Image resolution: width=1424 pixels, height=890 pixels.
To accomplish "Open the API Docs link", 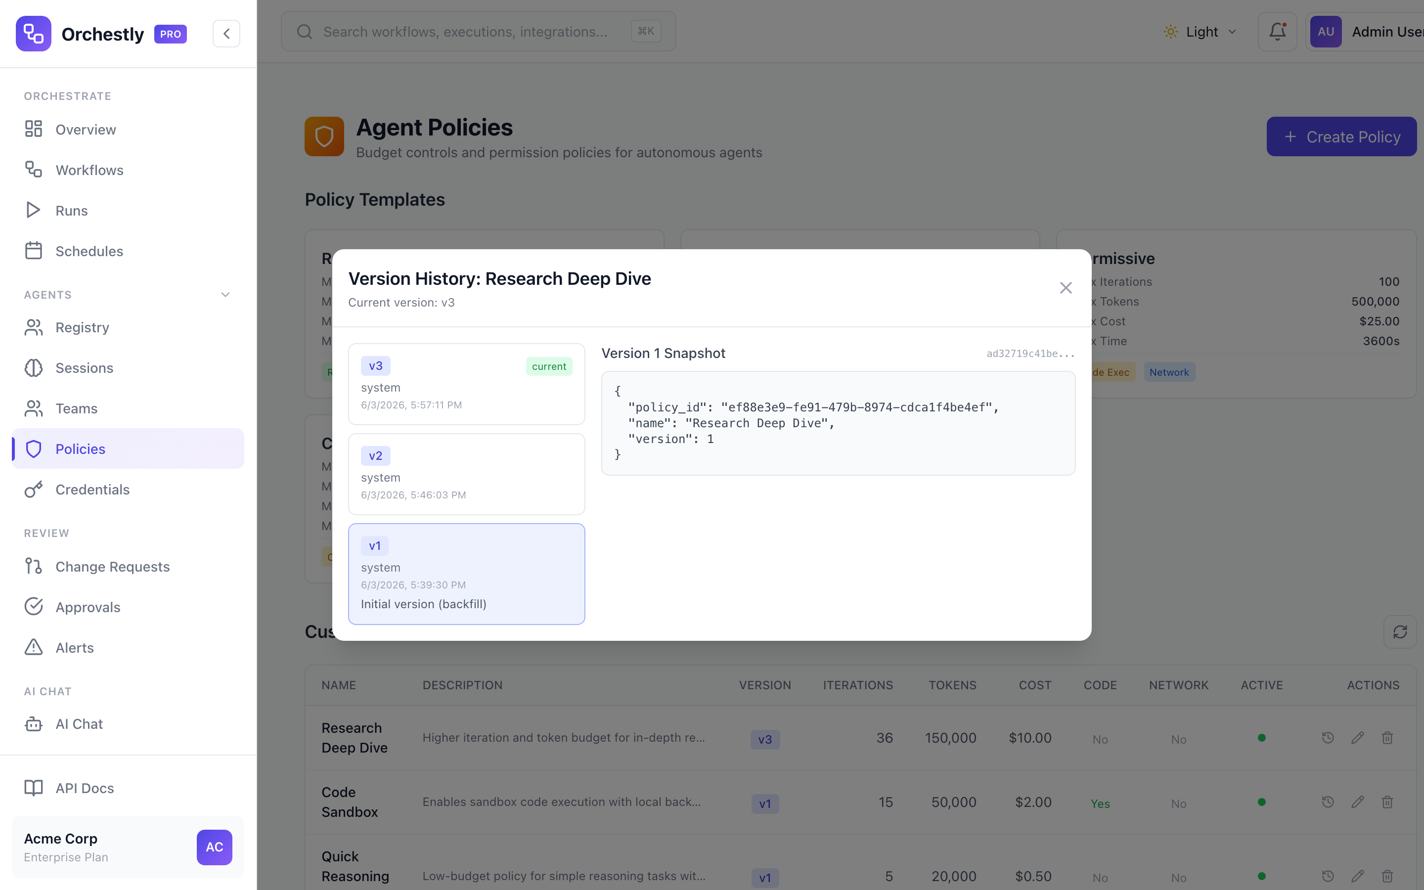I will tap(128, 788).
